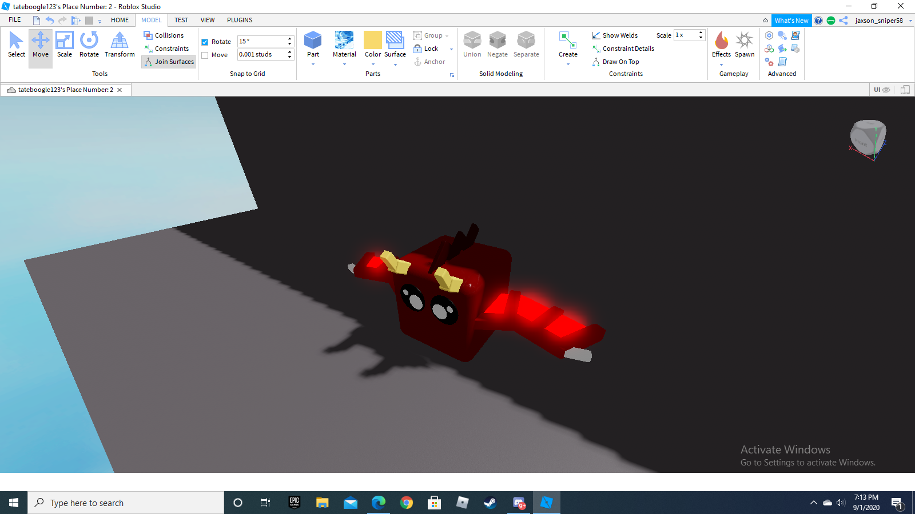Toggle Join Surfaces option

tap(169, 62)
